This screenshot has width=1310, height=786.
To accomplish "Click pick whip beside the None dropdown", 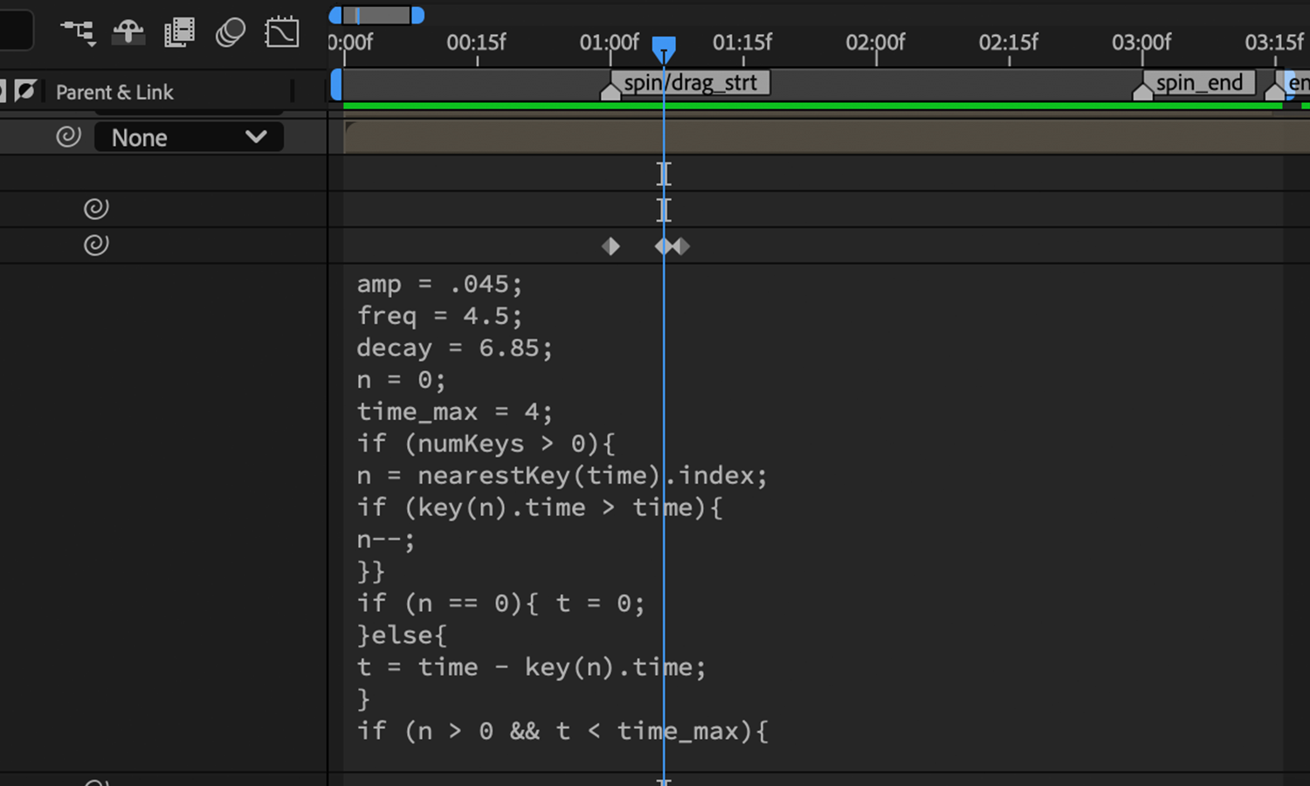I will pyautogui.click(x=68, y=137).
